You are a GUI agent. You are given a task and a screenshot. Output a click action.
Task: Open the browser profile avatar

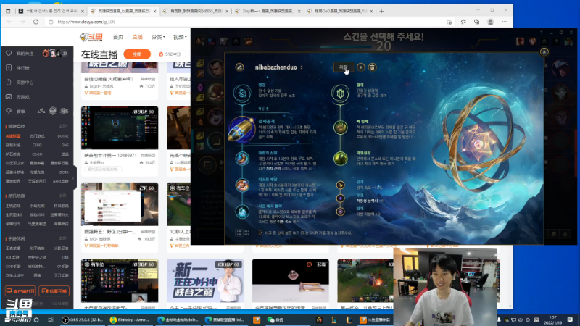[x=491, y=22]
